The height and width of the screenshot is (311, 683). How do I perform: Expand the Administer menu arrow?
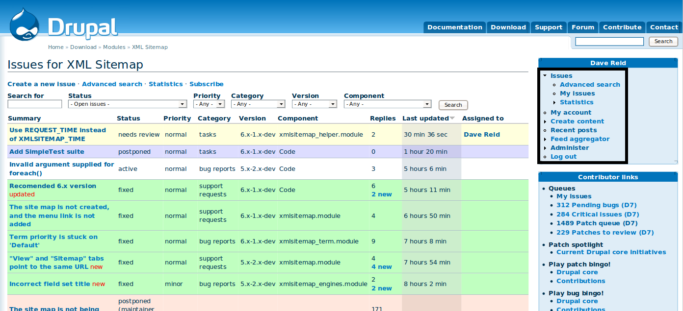click(x=545, y=148)
